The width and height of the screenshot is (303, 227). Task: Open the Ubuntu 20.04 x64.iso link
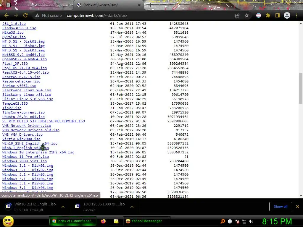23,117
